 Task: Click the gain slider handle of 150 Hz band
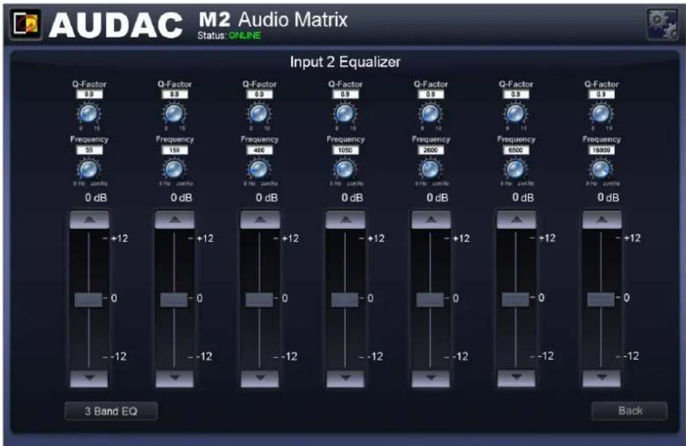[x=174, y=300]
